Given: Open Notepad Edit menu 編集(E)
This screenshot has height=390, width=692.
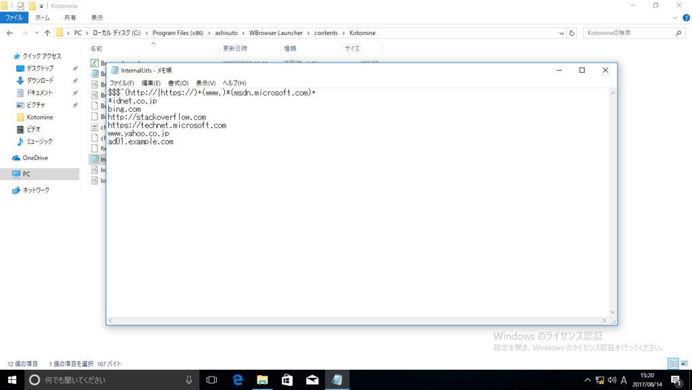Looking at the screenshot, I should point(151,83).
